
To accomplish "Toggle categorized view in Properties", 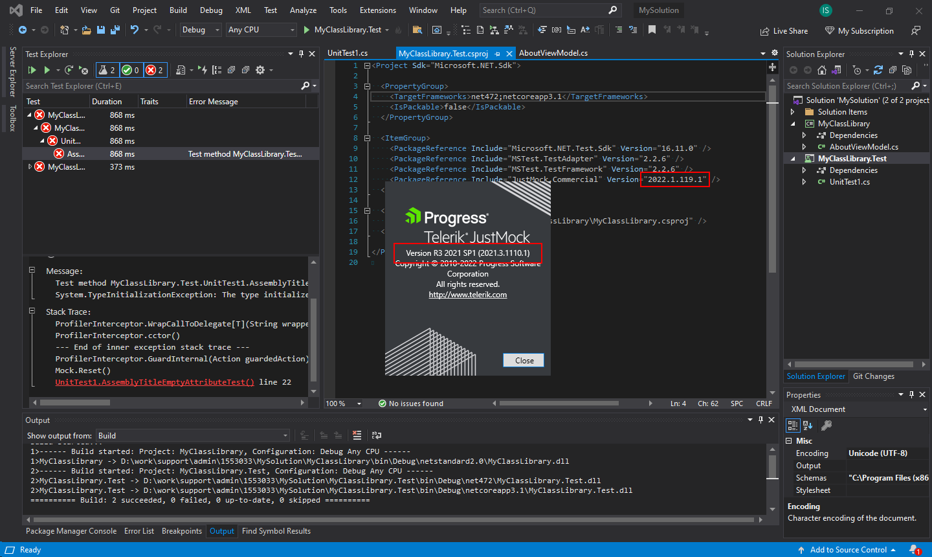I will (x=793, y=426).
